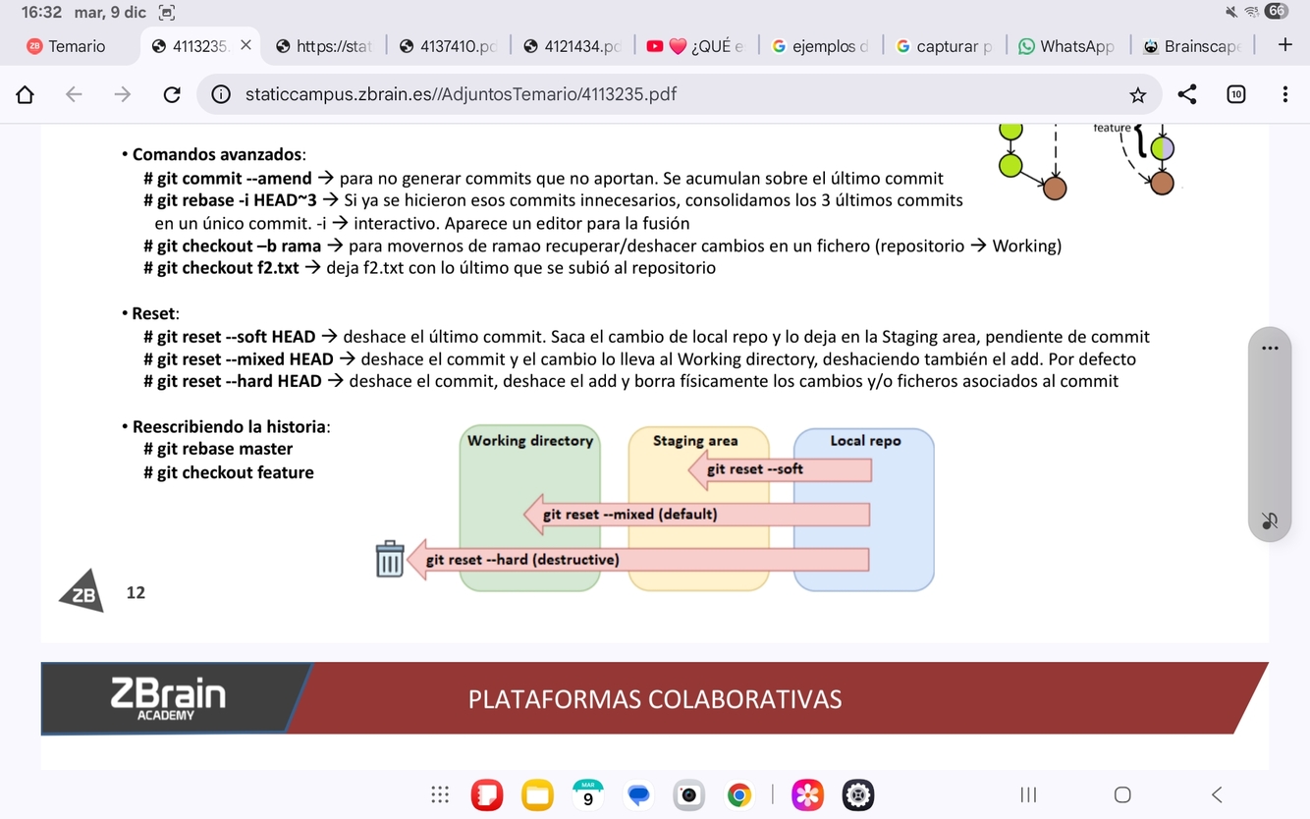This screenshot has height=819, width=1310.
Task: Click the trash can icon in diagram
Action: (x=390, y=559)
